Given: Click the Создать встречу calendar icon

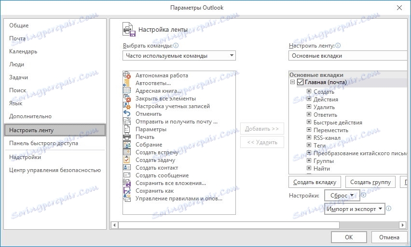Looking at the screenshot, I should (127, 152).
